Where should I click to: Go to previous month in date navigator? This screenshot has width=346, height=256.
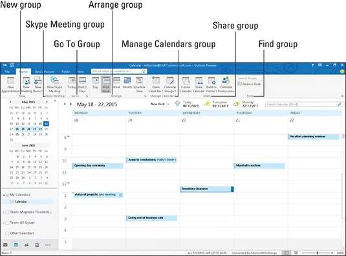pos(10,102)
